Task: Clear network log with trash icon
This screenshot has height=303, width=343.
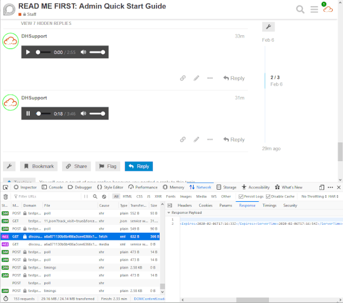Action: click(x=5, y=197)
